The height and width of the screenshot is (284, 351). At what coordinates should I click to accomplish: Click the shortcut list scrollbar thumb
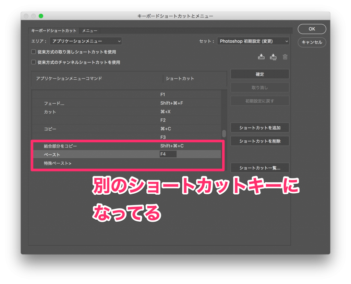pyautogui.click(x=224, y=133)
